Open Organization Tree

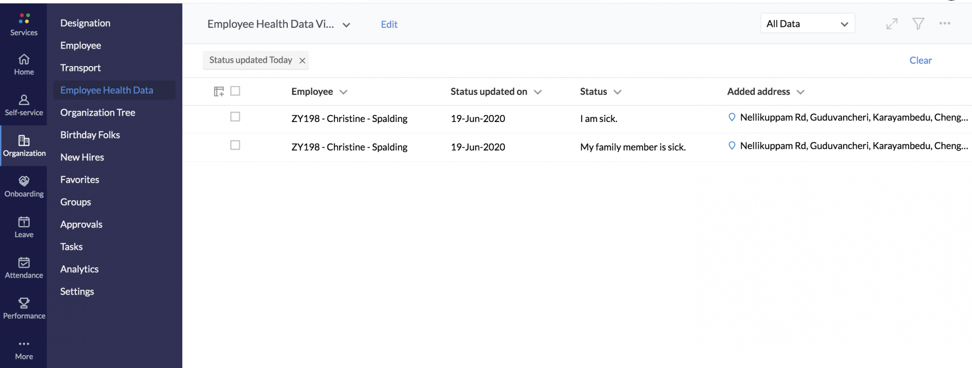point(98,112)
